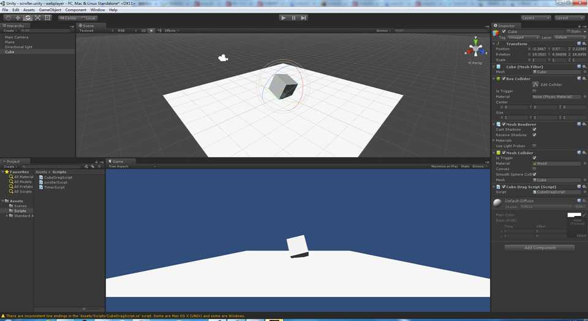Open the Mesh Renderer gear menu
Viewport: 588px width, 321px height.
pos(584,124)
